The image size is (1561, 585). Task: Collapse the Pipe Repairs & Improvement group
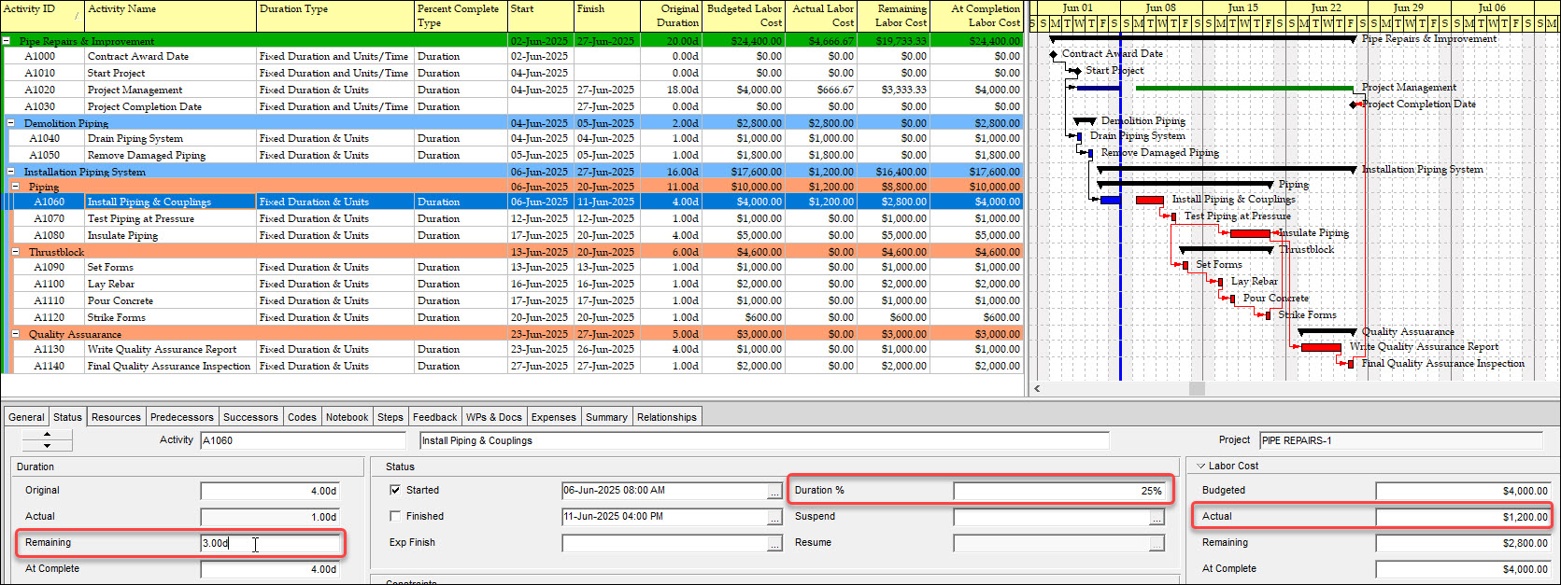pos(7,41)
